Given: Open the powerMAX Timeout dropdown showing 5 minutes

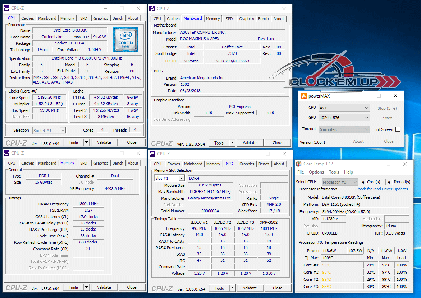Looking at the screenshot, I should 344,129.
